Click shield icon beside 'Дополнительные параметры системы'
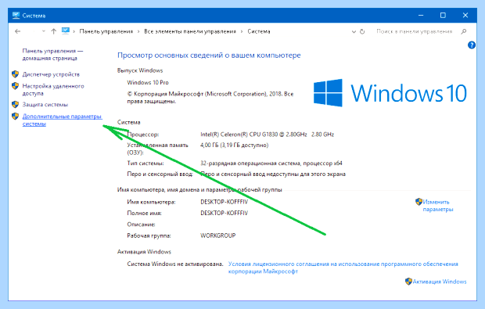 15,117
